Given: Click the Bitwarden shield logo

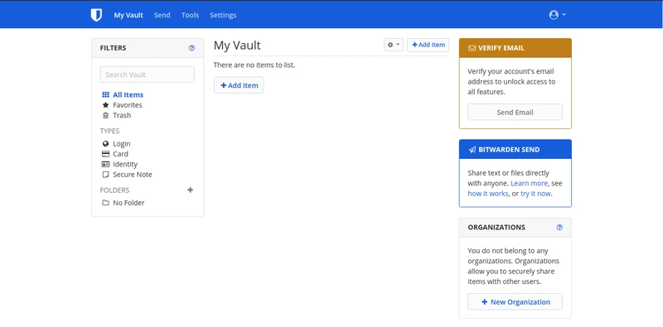Looking at the screenshot, I should [x=96, y=15].
